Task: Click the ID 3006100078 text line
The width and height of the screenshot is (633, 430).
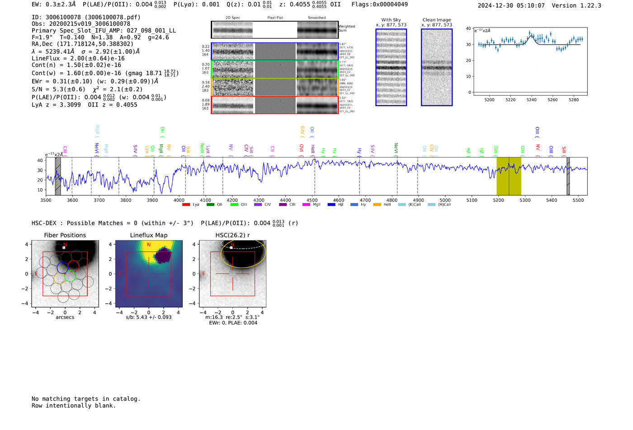Action: pyautogui.click(x=86, y=17)
